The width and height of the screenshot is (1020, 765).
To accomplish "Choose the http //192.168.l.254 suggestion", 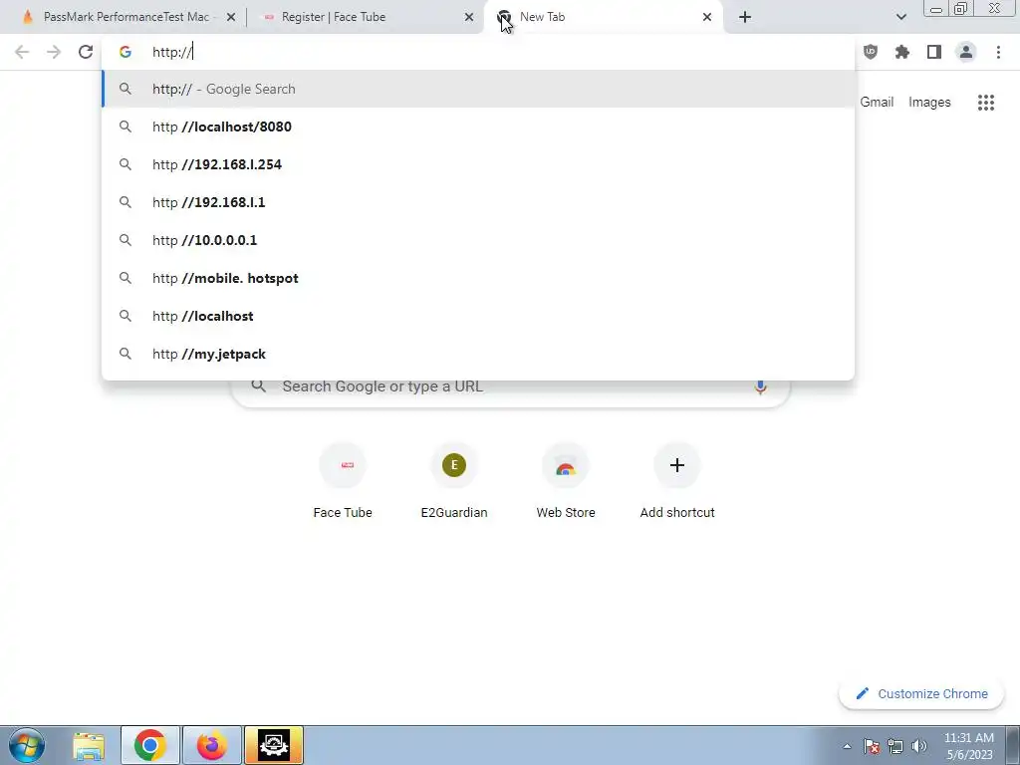I will click(478, 164).
